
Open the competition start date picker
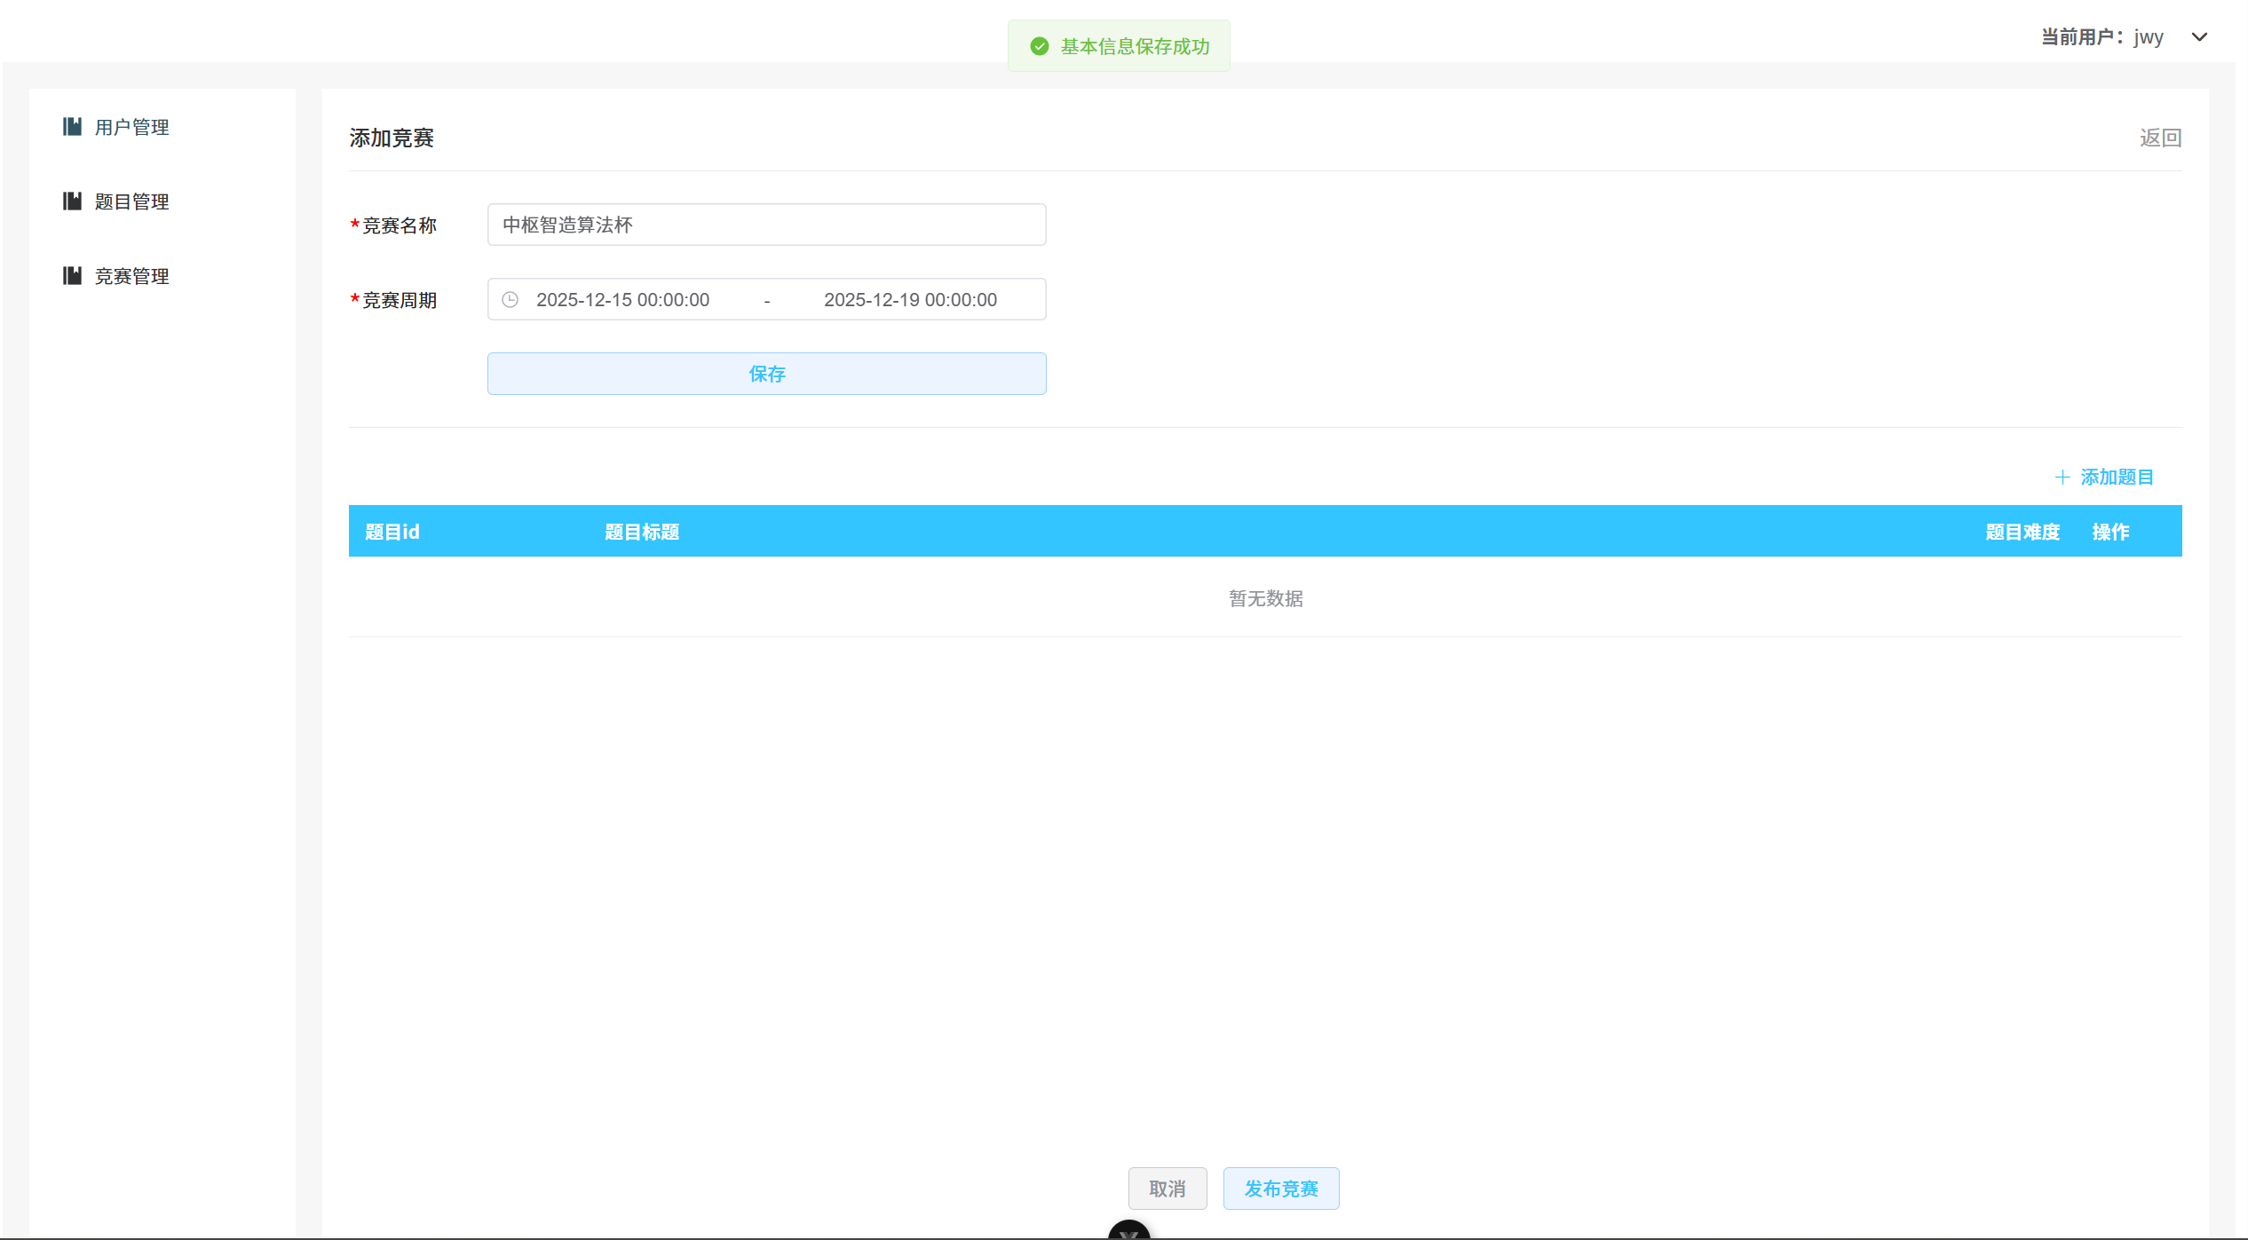(x=622, y=299)
